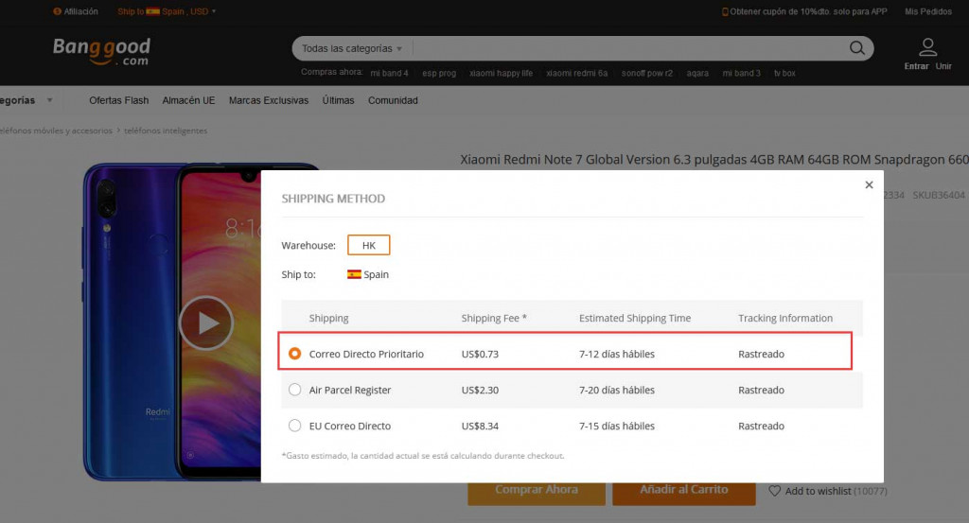Click xiaomi redmi 6a suggestion

pos(577,73)
